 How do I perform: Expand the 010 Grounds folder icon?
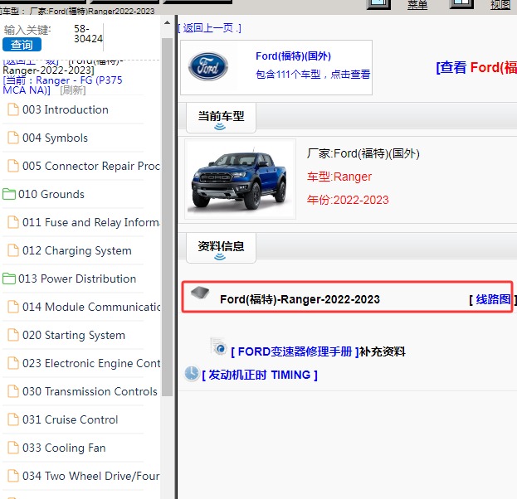click(9, 194)
